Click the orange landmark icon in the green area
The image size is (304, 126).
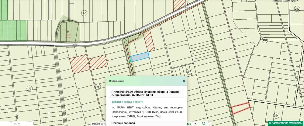coord(68,31)
